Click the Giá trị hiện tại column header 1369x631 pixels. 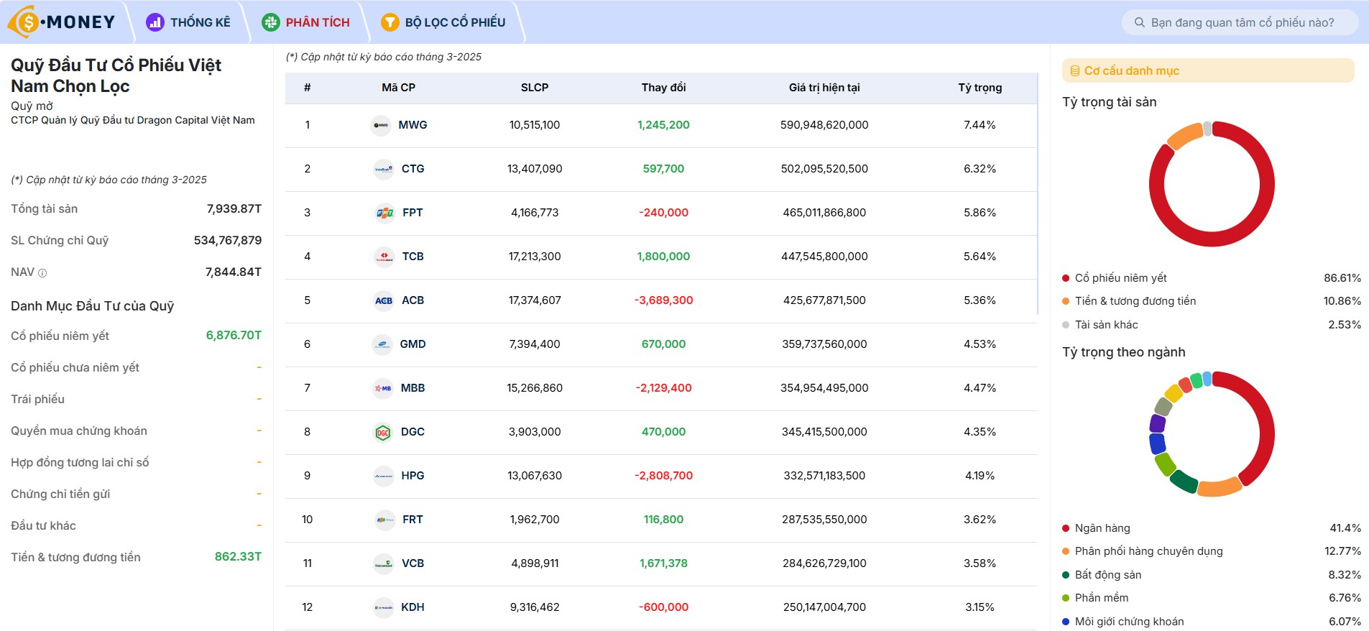[x=824, y=88]
